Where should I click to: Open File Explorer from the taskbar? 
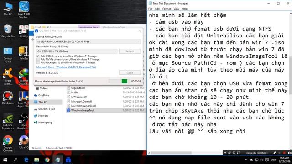click(36, 160)
